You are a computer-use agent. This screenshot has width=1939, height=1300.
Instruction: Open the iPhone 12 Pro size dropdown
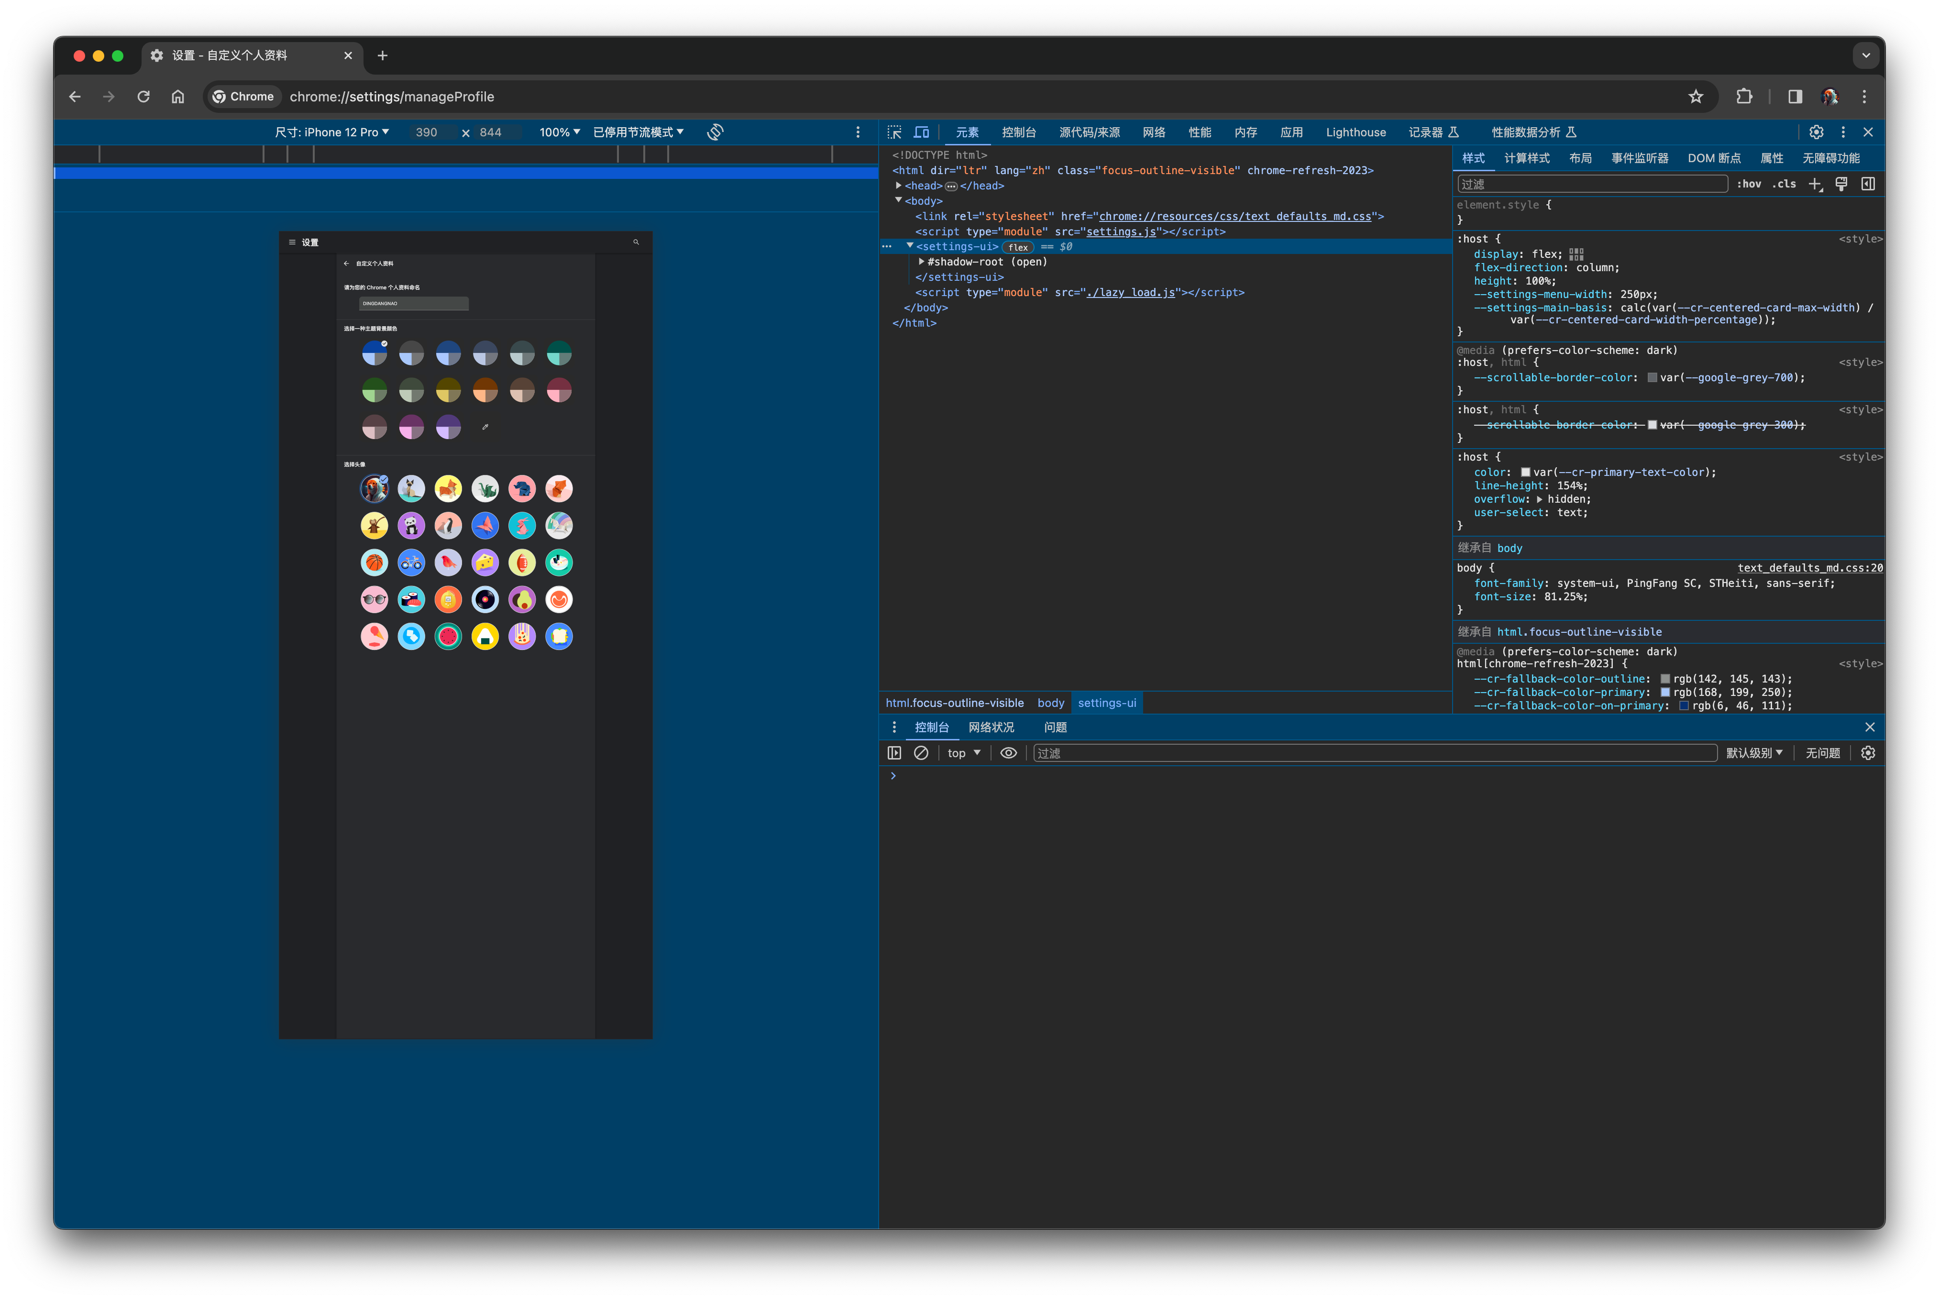[331, 132]
